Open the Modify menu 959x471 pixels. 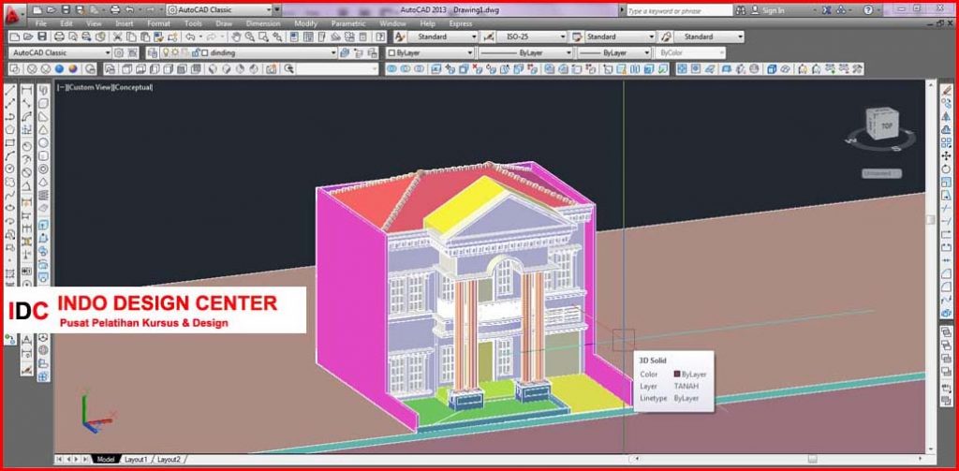pyautogui.click(x=306, y=23)
